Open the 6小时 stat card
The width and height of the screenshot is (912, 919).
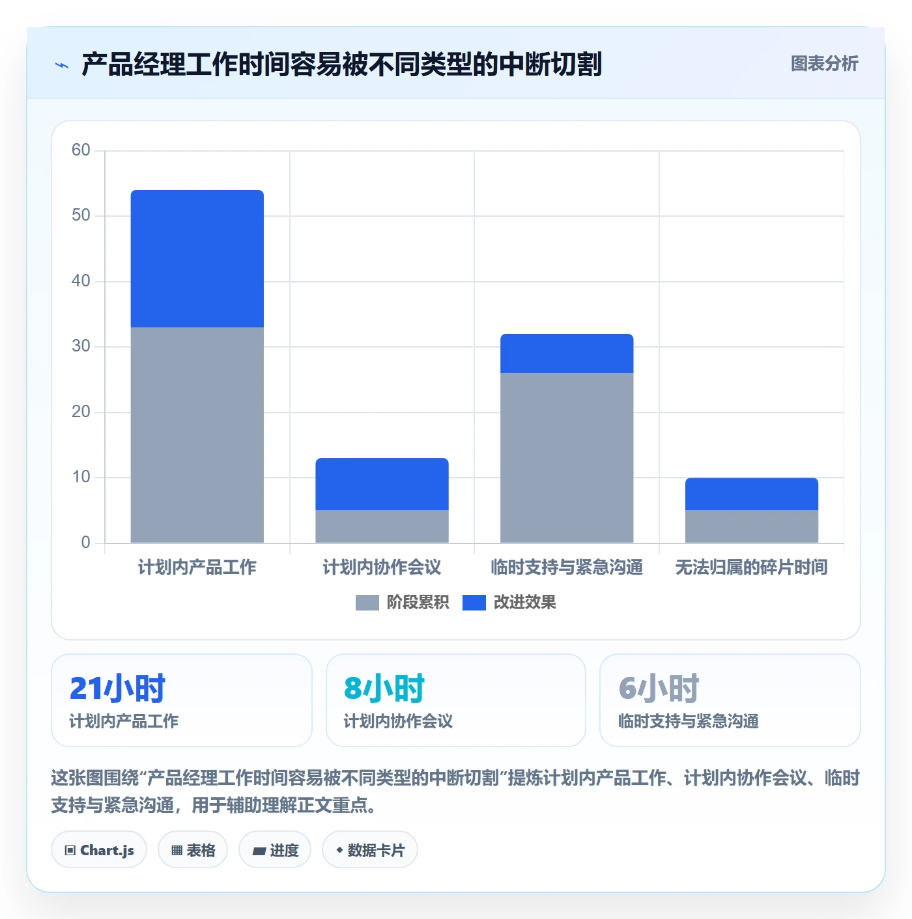[x=730, y=700]
